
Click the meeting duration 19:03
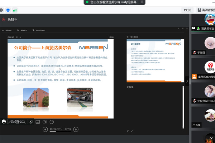(x=187, y=10)
